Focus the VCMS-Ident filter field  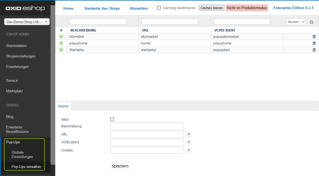[242, 21]
